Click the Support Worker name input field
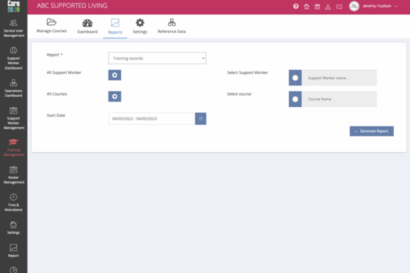The width and height of the screenshot is (410, 273). (x=339, y=78)
